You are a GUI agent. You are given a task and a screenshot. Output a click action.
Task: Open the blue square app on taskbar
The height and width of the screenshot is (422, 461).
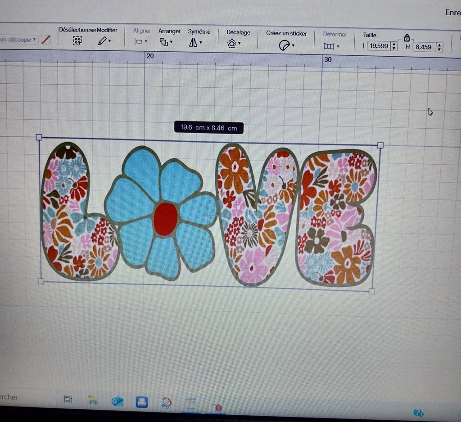[142, 402]
